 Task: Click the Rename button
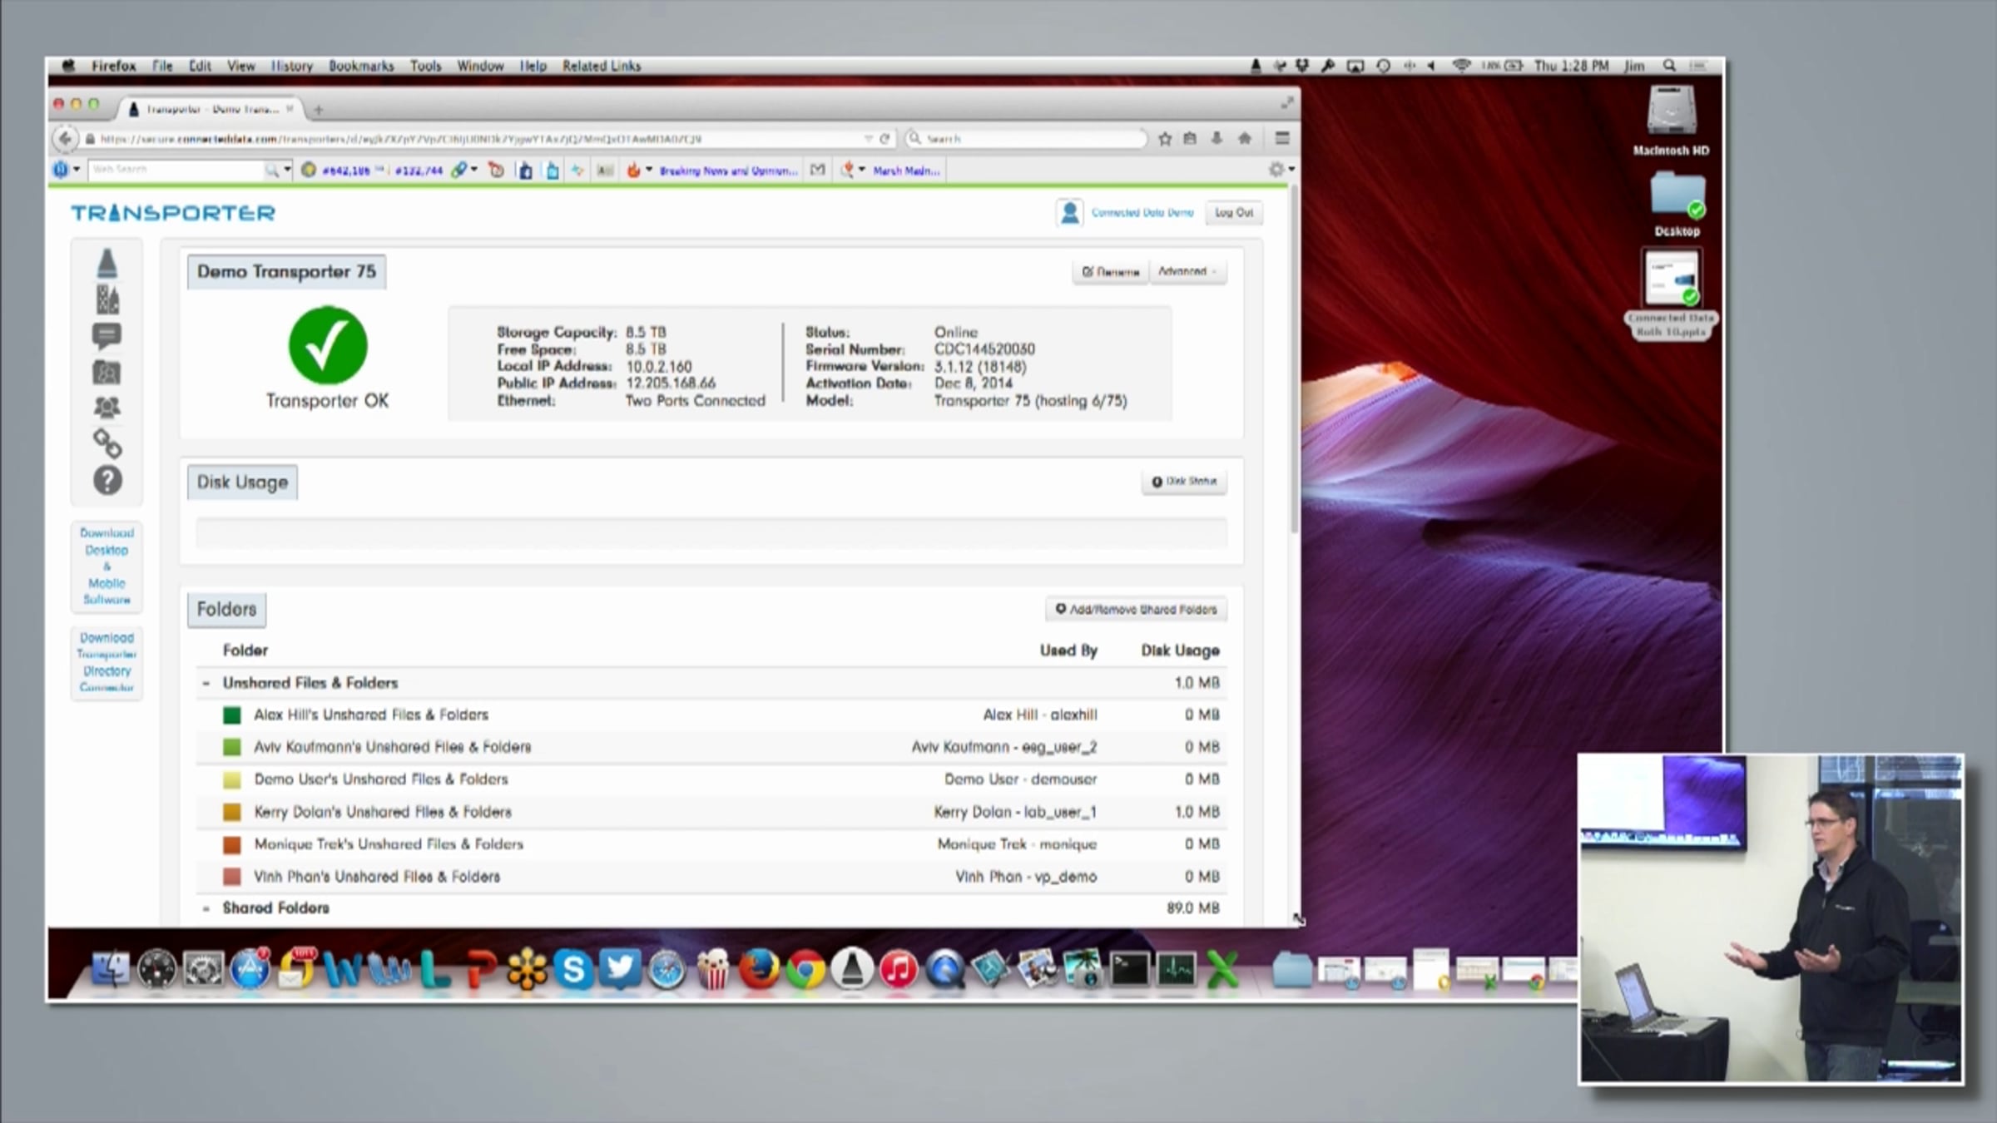coord(1111,271)
